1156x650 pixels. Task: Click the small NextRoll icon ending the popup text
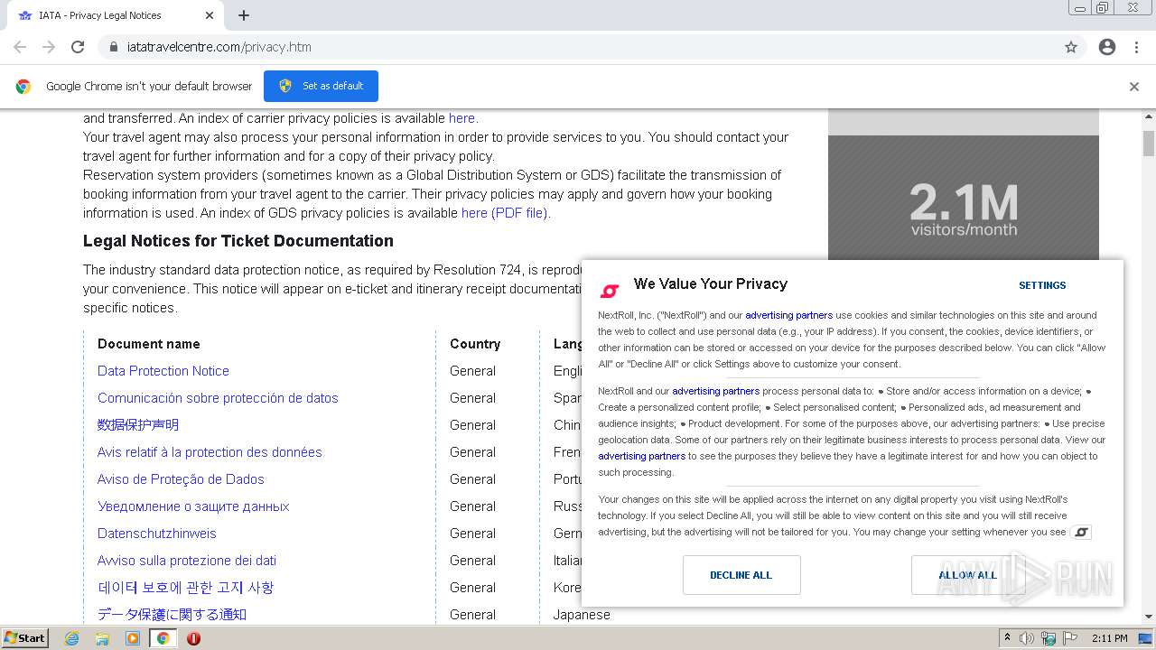point(1080,533)
